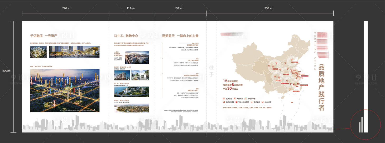Open the Xiamen seaside towers photo
Image resolution: width=385 pixels, height=143 pixels.
pyautogui.click(x=131, y=92)
